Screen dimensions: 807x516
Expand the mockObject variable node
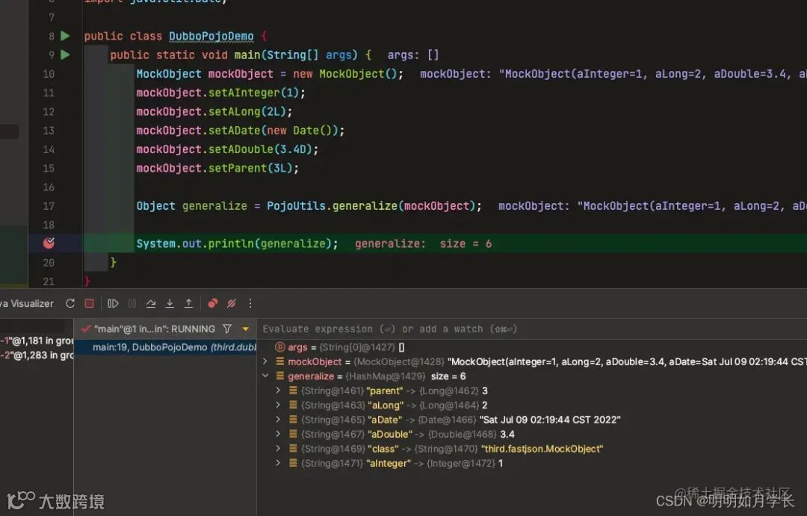[x=265, y=361]
